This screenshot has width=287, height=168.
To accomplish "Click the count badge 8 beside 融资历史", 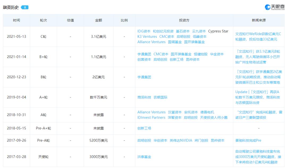I will point(25,7).
